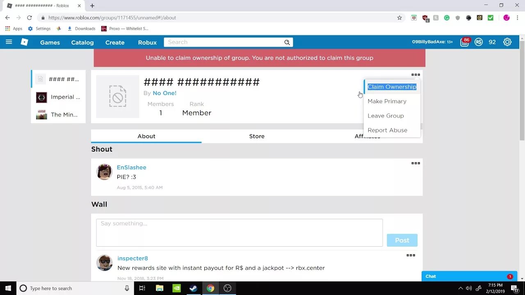Open Task View on taskbar
Screen dimensions: 525x295
coord(142,288)
